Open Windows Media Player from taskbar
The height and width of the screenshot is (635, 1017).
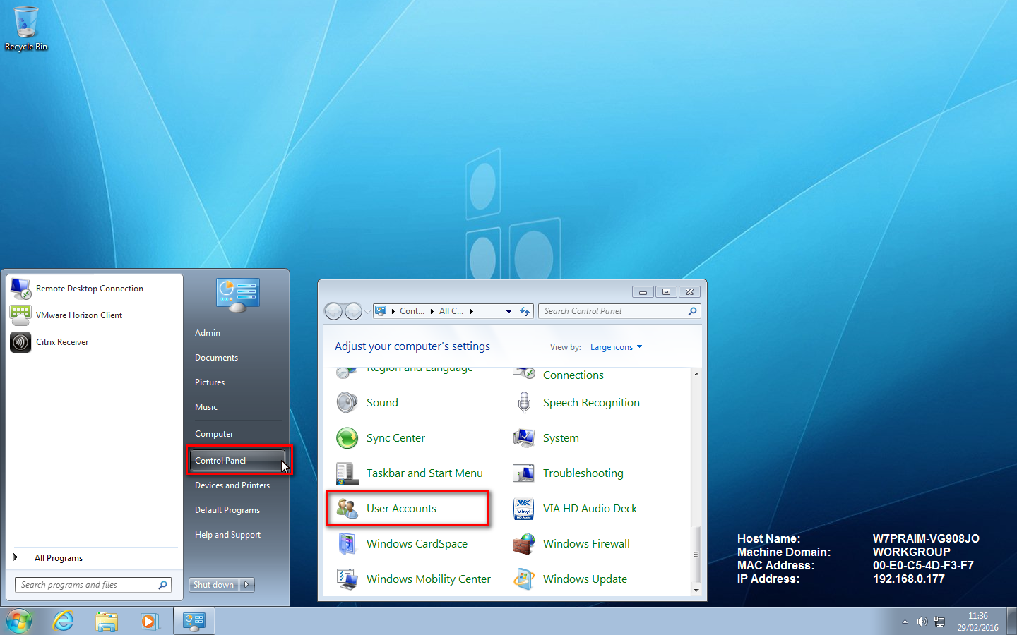pyautogui.click(x=149, y=621)
